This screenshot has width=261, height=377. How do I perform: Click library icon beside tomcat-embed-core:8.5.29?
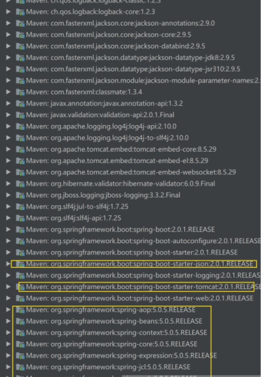coord(20,149)
